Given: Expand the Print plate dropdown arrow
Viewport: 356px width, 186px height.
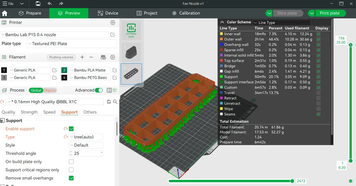Looking at the screenshot, I should point(311,13).
